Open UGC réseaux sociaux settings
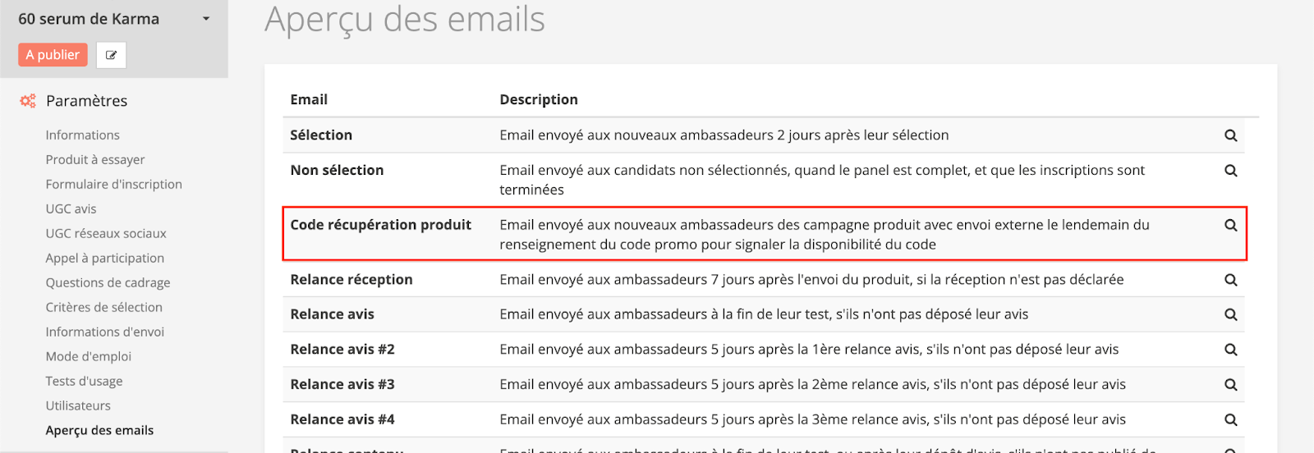The width and height of the screenshot is (1314, 453). point(106,234)
